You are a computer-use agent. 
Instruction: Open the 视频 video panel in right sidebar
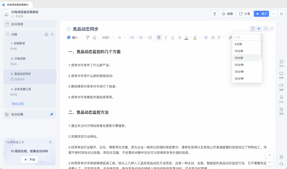281,86
